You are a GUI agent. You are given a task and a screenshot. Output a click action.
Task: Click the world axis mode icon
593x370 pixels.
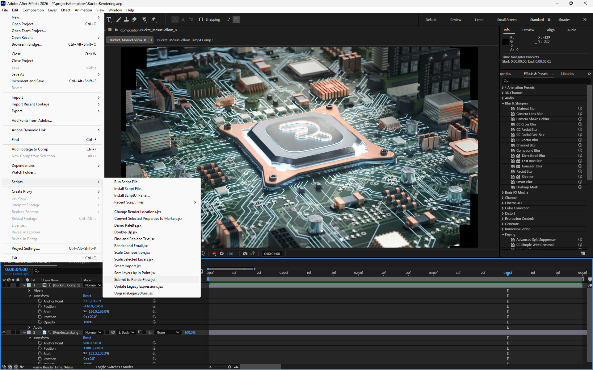pyautogui.click(x=183, y=19)
